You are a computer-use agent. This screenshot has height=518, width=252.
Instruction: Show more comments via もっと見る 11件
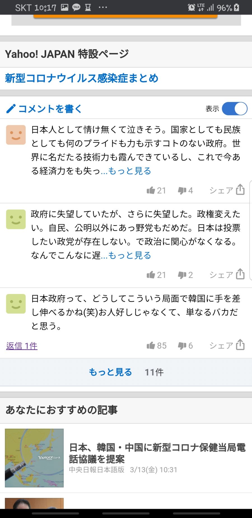coord(126,372)
